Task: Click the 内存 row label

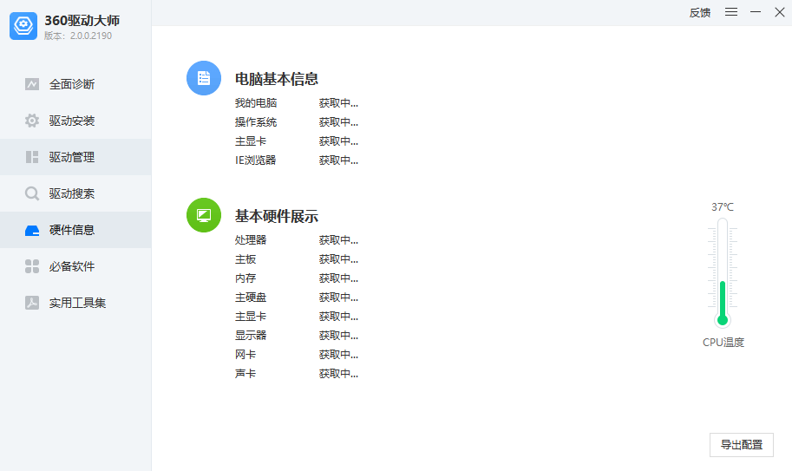Action: point(245,278)
